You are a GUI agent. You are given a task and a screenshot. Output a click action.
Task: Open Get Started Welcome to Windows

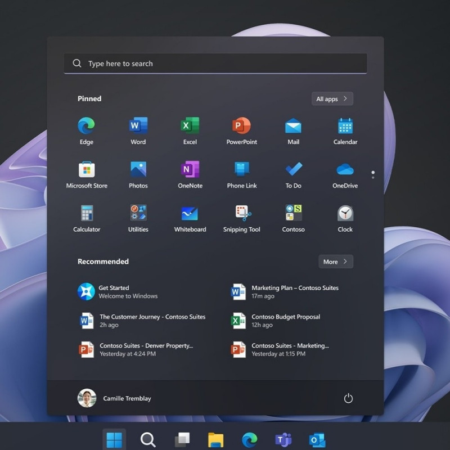[118, 291]
